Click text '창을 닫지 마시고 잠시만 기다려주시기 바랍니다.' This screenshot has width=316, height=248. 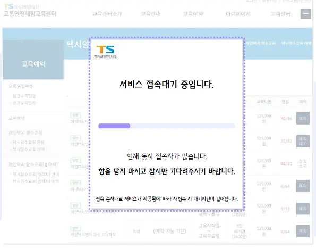pyautogui.click(x=166, y=171)
